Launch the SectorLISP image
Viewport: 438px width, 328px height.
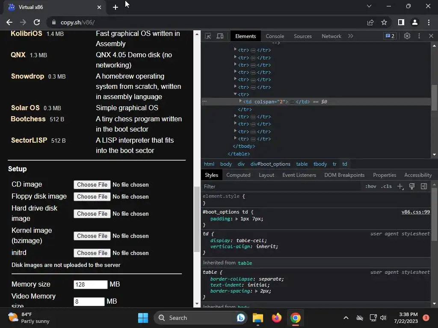point(29,140)
